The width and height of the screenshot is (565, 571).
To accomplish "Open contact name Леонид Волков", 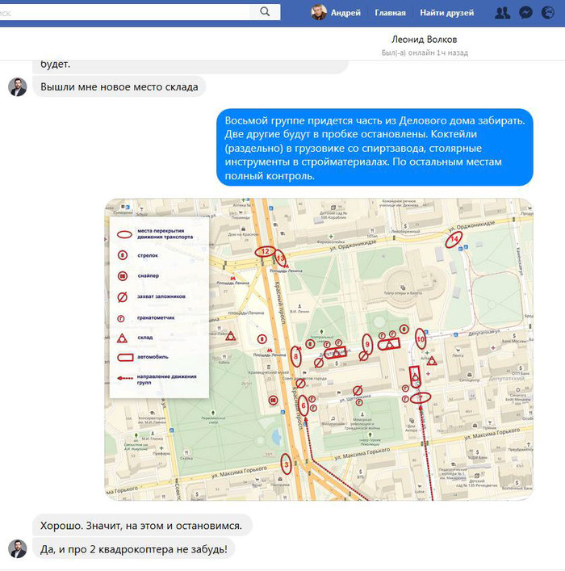I will click(x=424, y=40).
